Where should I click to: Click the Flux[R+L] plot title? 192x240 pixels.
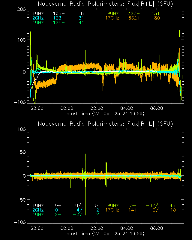pyautogui.click(x=105, y=4)
